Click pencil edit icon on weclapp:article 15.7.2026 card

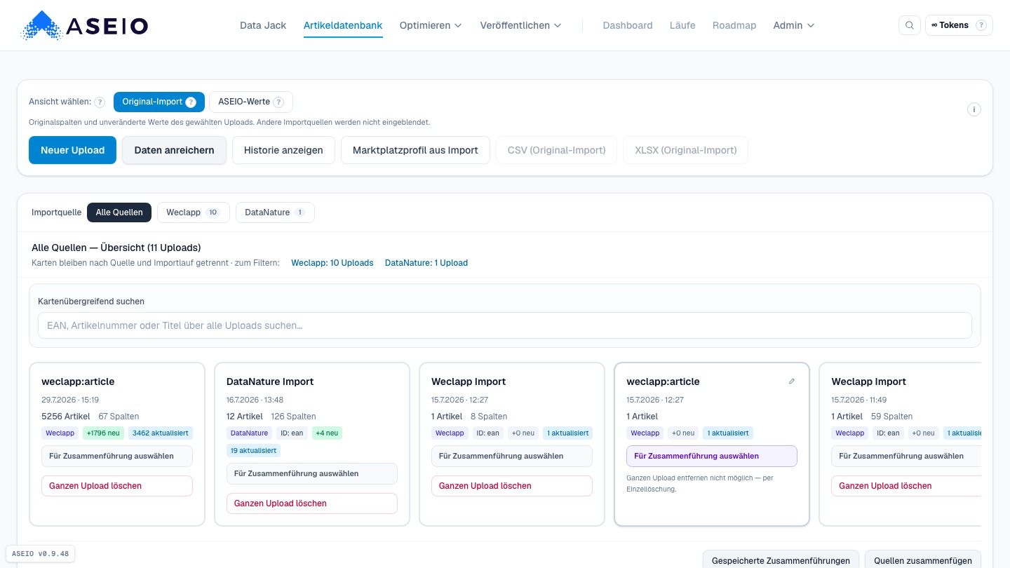click(x=792, y=381)
